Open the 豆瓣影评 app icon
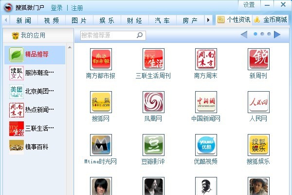 (153, 145)
